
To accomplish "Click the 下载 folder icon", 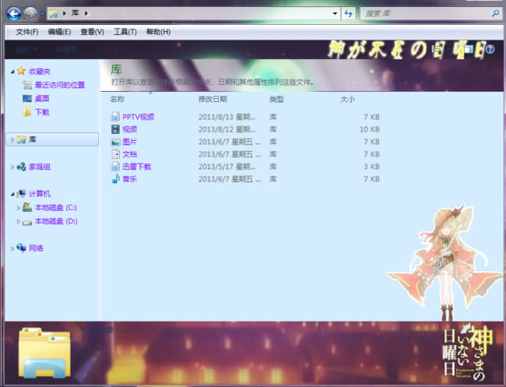I will click(27, 111).
